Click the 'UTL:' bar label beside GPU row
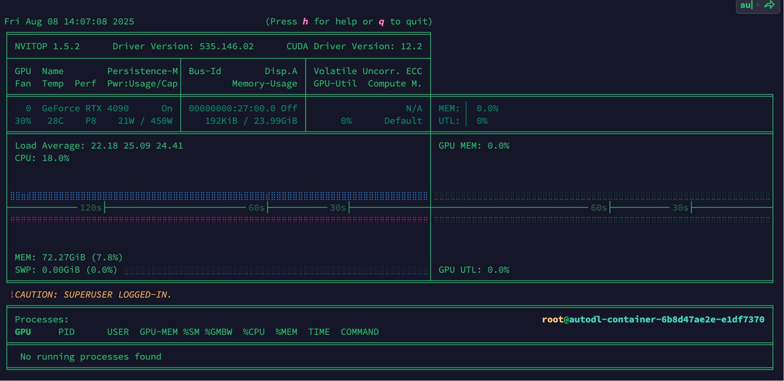784x381 pixels. (x=449, y=121)
